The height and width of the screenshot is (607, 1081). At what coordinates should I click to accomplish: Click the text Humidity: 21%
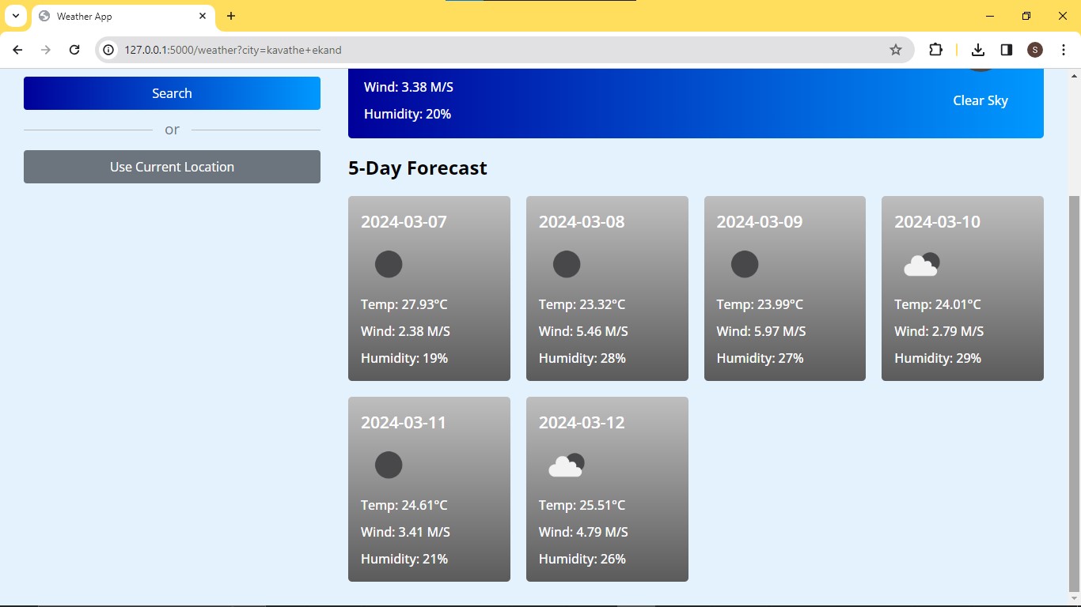click(x=404, y=559)
